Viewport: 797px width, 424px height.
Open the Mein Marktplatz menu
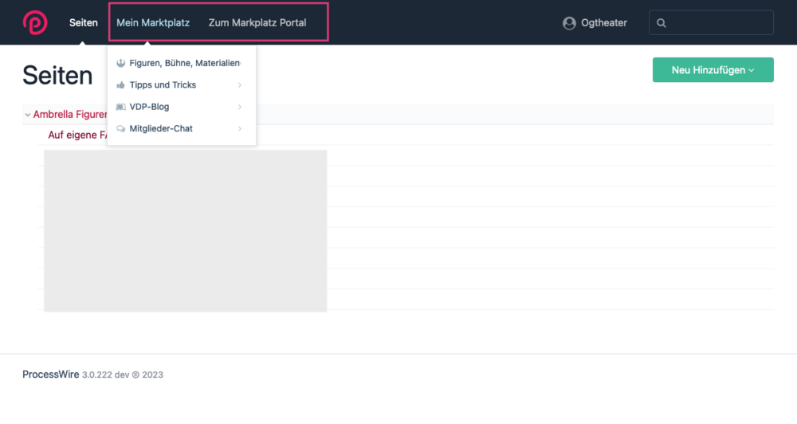point(153,23)
